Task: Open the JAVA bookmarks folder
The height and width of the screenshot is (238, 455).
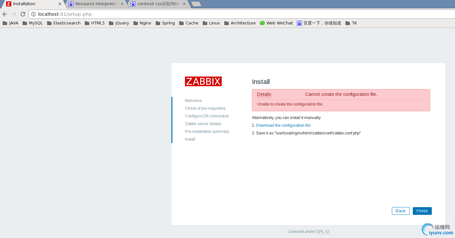Action: 10,23
